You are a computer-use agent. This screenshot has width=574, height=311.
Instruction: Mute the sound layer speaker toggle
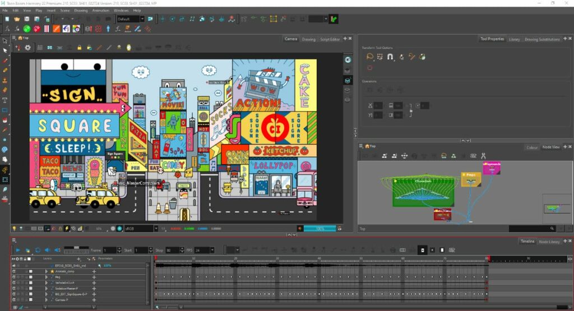click(14, 266)
